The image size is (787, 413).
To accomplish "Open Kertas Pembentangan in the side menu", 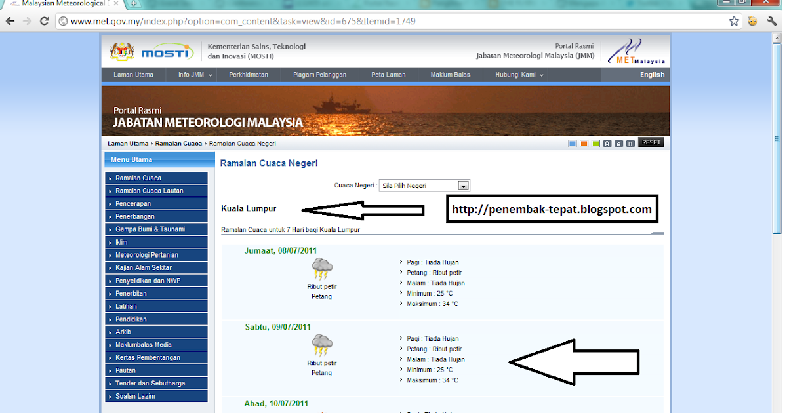I will click(156, 357).
